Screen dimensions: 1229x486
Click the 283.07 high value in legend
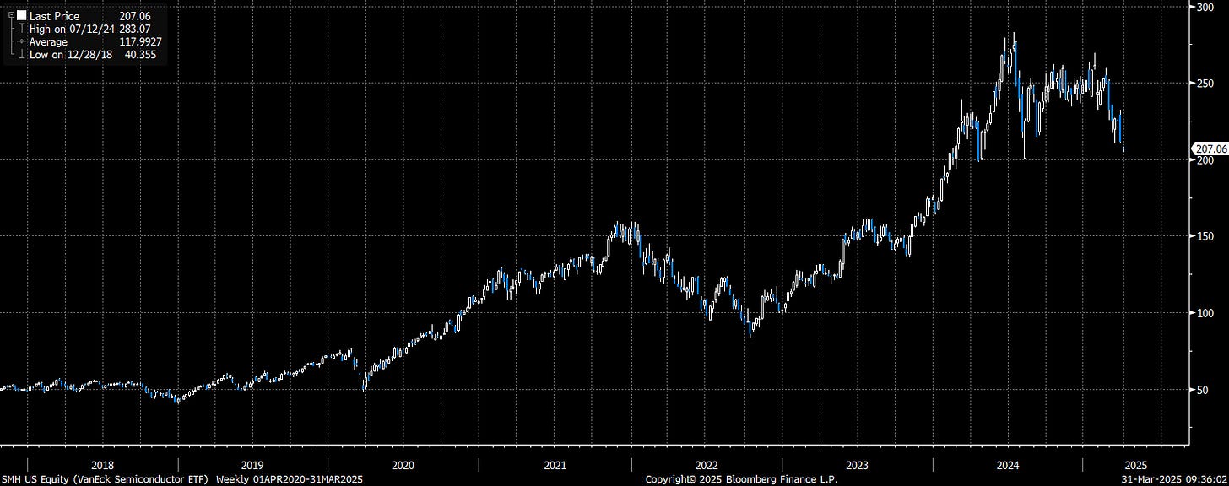pos(135,29)
